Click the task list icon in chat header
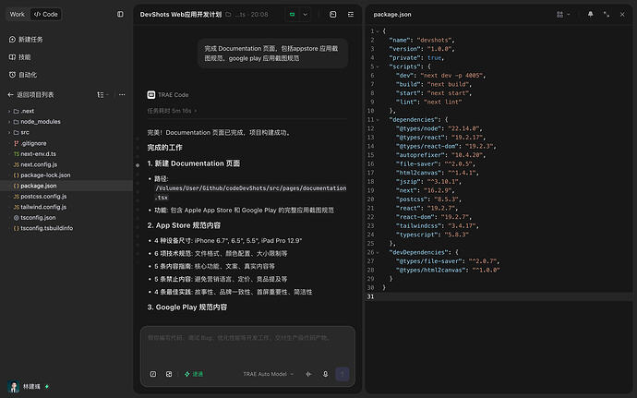 tap(351, 14)
